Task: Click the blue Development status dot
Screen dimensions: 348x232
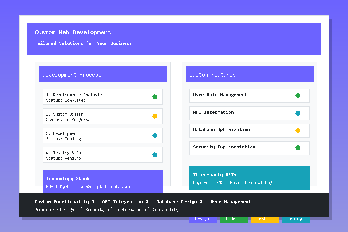Action: tap(155, 135)
